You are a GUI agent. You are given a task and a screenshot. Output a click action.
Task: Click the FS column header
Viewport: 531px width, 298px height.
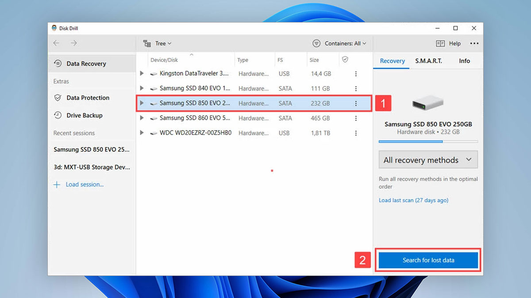tap(280, 60)
